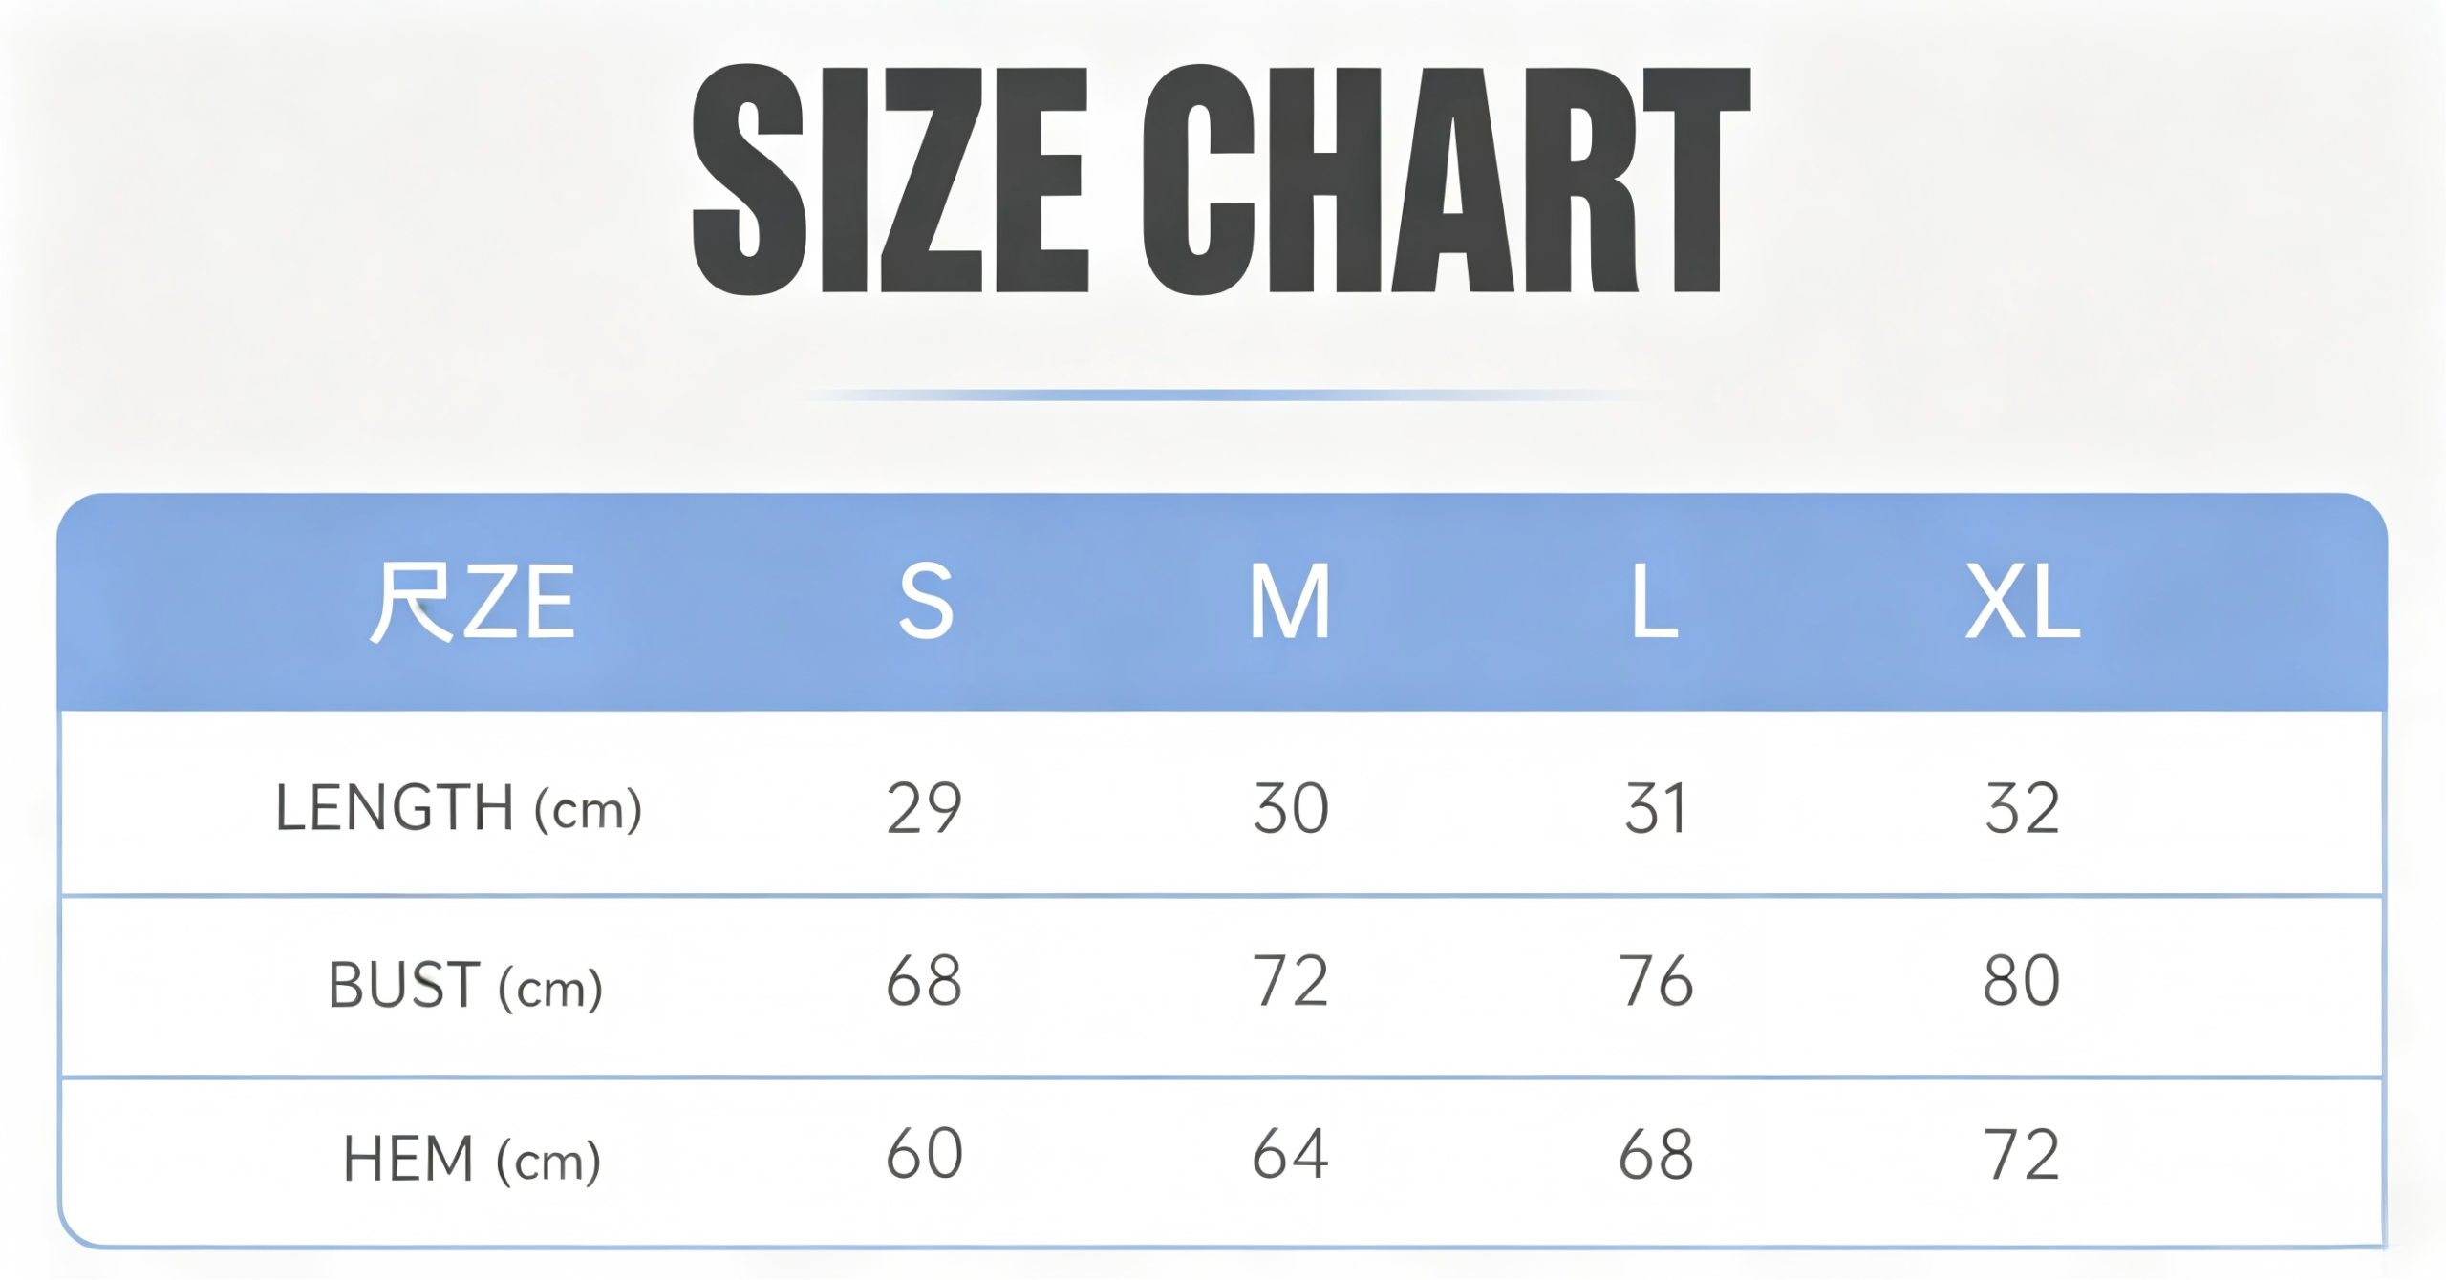Select the SIZE header cell

472,602
